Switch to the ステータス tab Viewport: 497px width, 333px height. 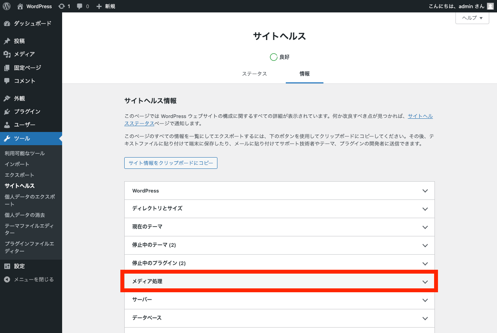point(254,74)
